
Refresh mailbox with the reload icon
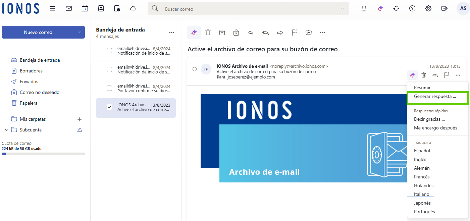(396, 8)
